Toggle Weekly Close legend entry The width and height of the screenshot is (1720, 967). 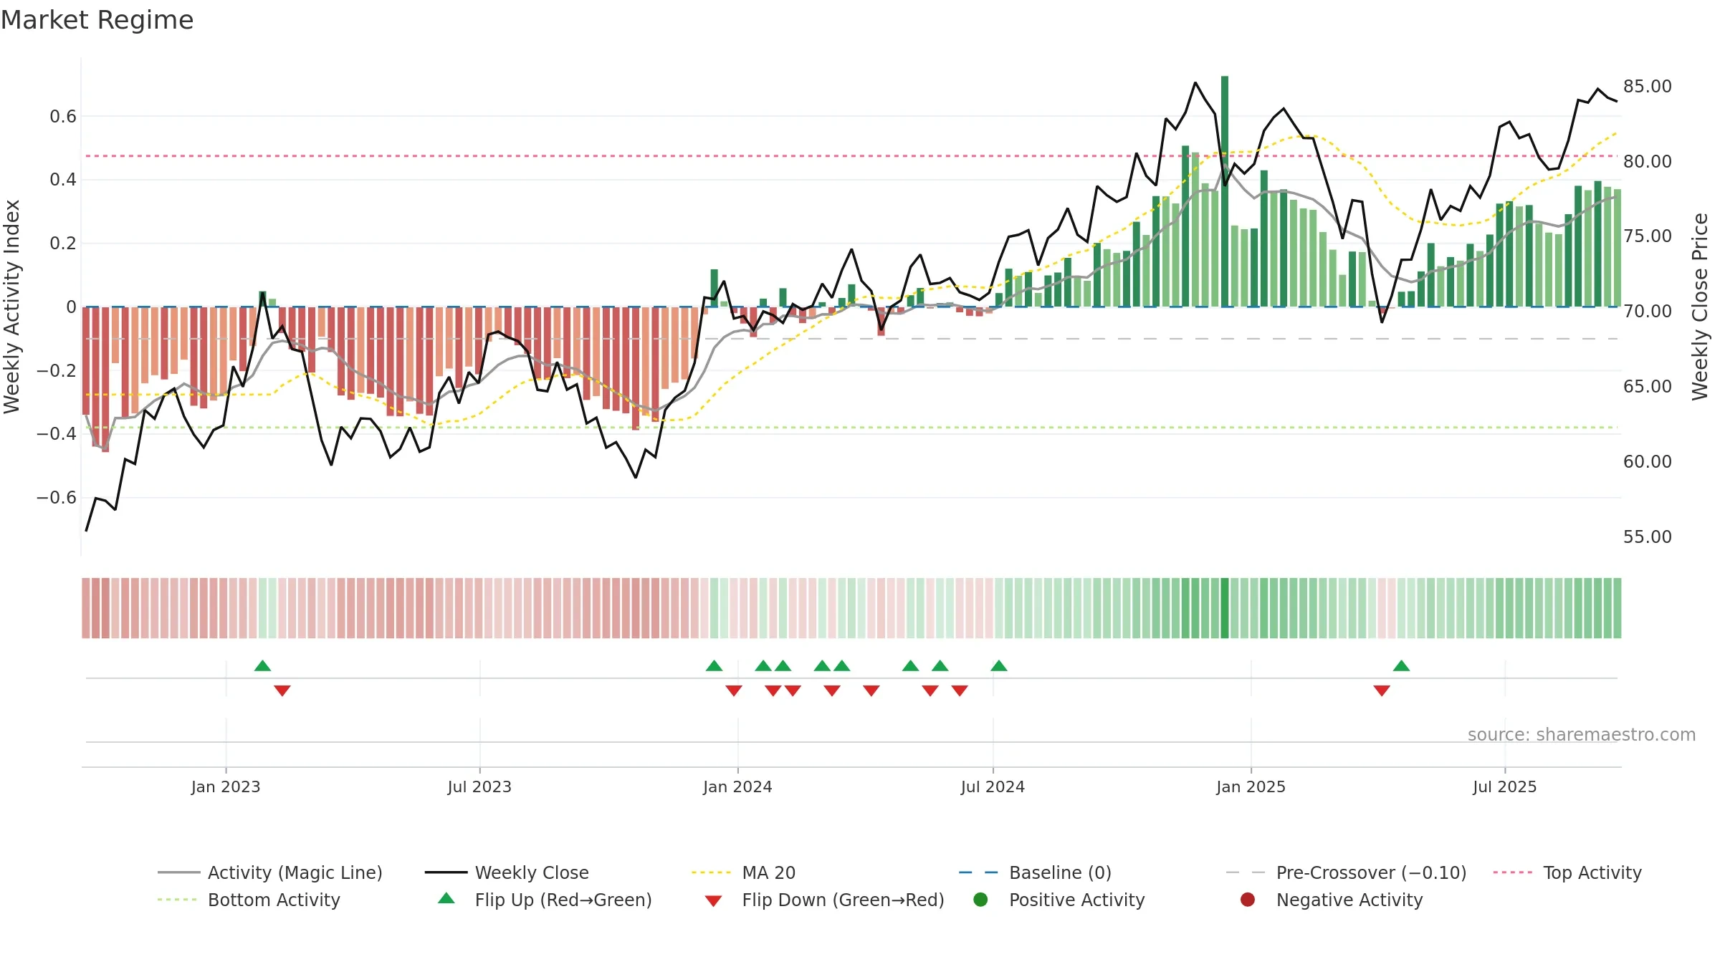click(507, 872)
